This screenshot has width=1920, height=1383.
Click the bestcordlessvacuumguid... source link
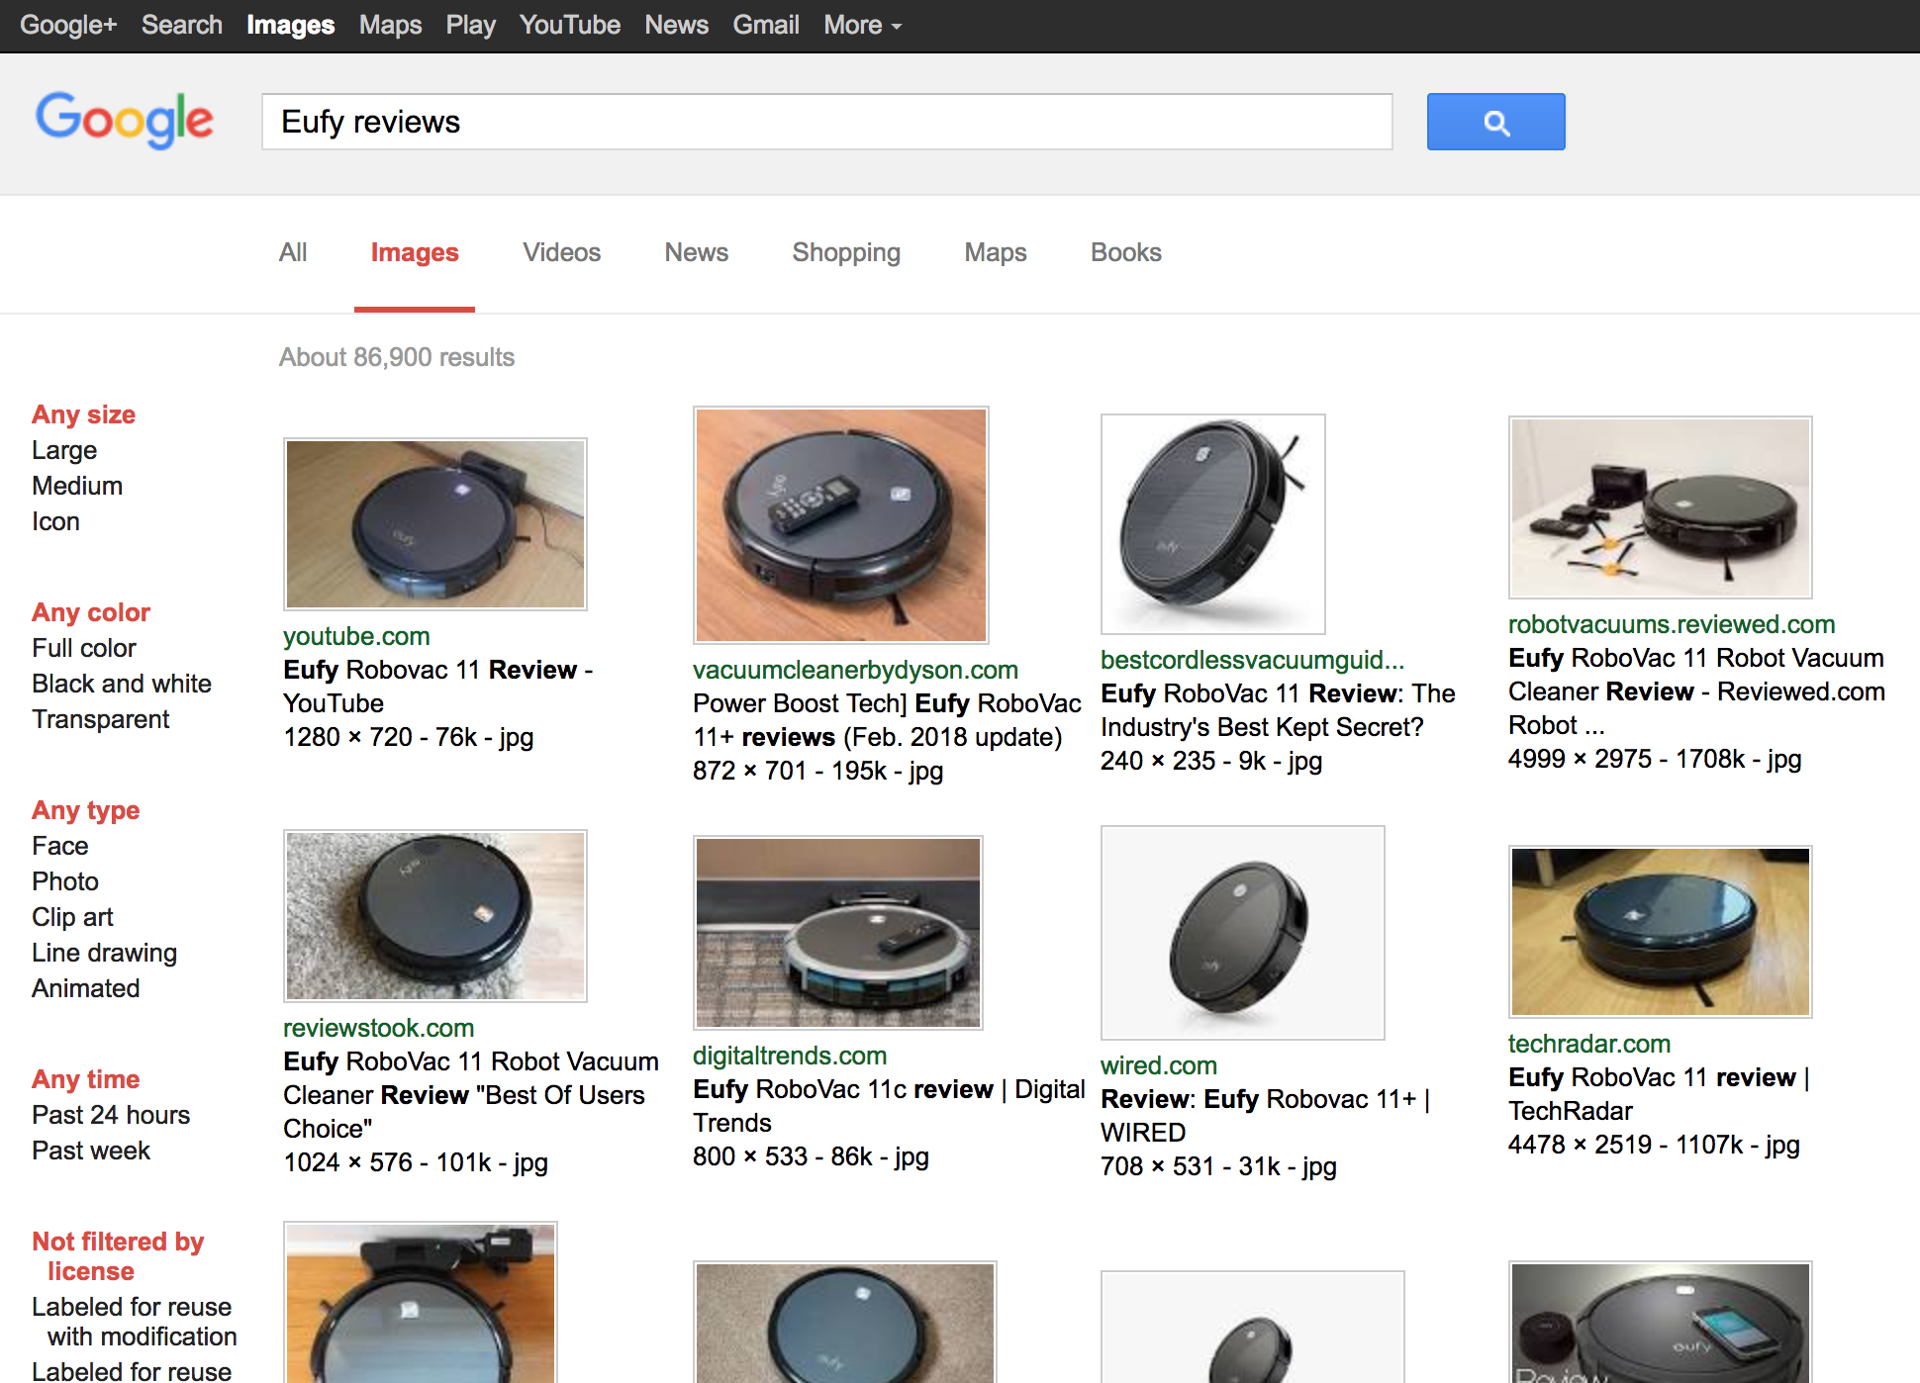tap(1252, 660)
